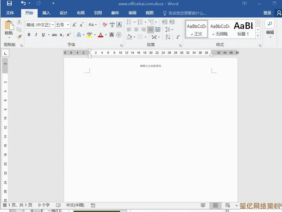Insert enclosed character with circled 字
282x212 pixels.
119,35
